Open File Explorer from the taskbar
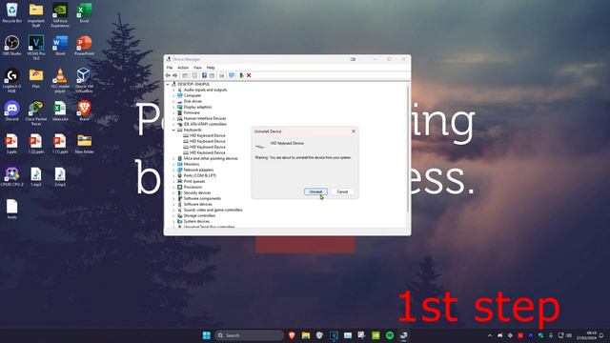 click(x=306, y=335)
